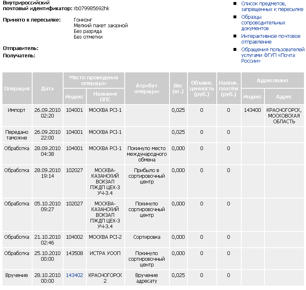Open the "Образцы сопроводительных документов" link
The image size is (306, 290).
pos(263,23)
